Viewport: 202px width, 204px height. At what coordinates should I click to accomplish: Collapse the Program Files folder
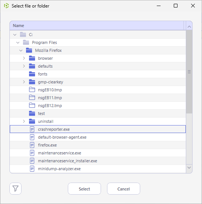point(18,43)
